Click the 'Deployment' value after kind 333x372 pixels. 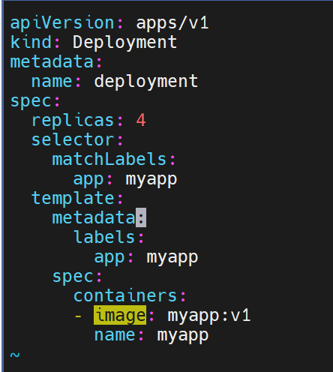[125, 43]
